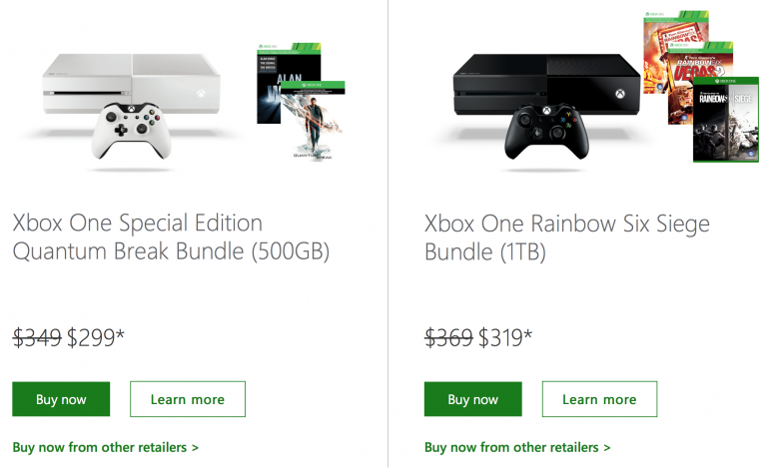
Task: Follow other retailers link under Quantum Break Bundle
Action: 106,447
